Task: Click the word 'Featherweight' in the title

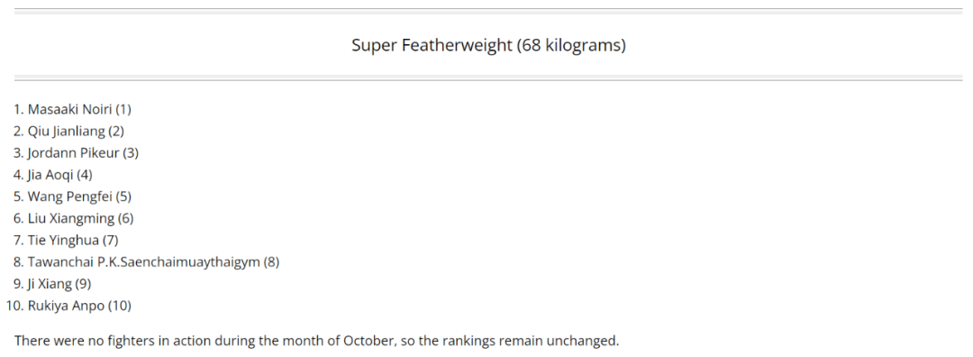Action: click(458, 45)
